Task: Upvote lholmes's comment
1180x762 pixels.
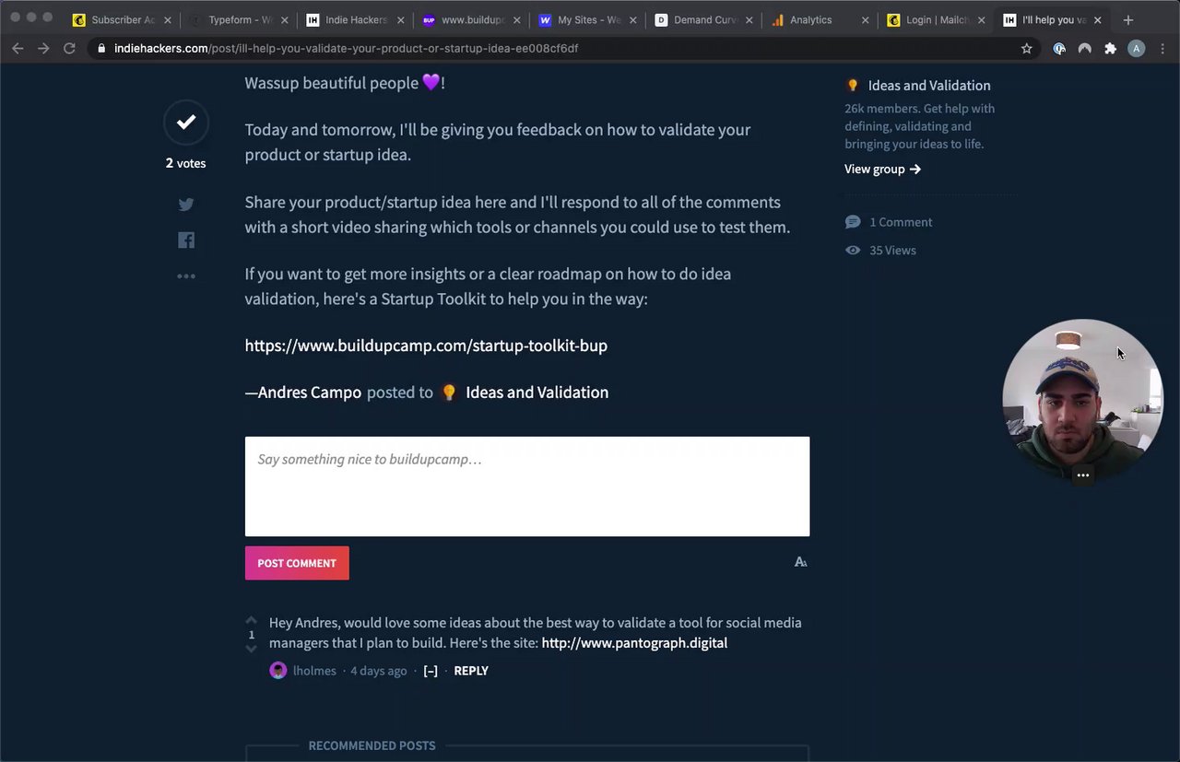Action: [x=251, y=620]
